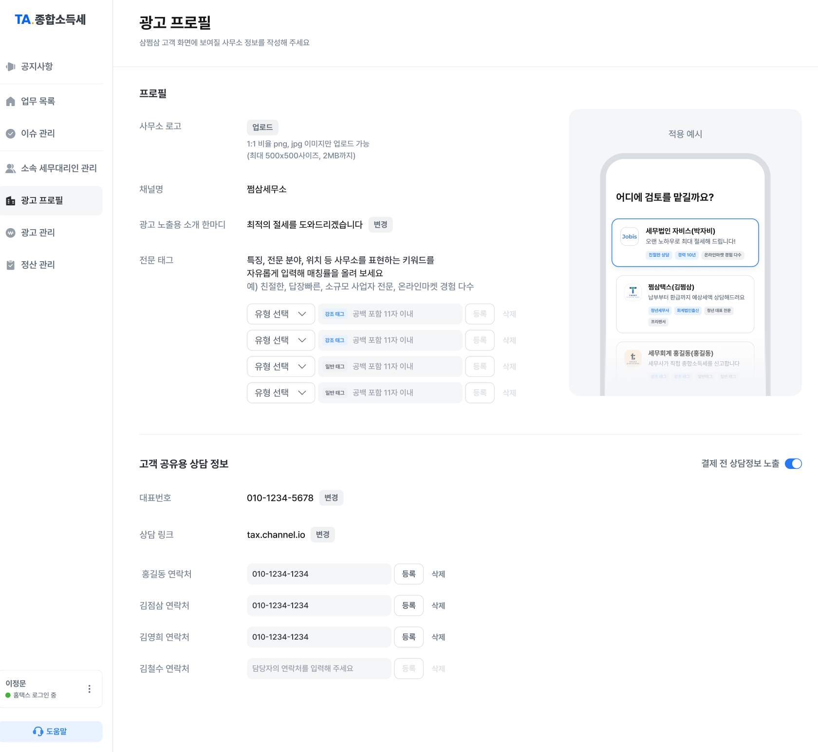Screen dimensions: 818x752
Task: Open the first 유형 선택 dropdown
Action: click(x=281, y=314)
